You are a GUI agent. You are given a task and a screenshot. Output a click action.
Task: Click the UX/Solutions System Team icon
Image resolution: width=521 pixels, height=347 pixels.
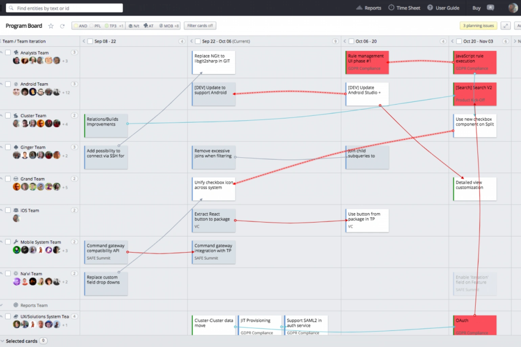(x=16, y=317)
